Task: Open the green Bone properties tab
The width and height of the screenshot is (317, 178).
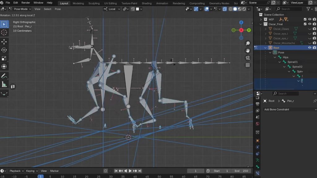Action: pos(257,167)
